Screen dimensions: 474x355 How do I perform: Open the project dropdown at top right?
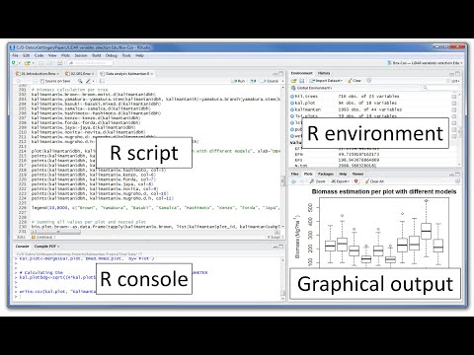click(425, 63)
